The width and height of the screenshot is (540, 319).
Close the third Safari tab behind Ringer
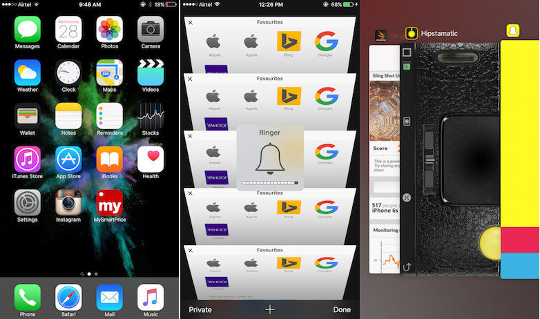pyautogui.click(x=190, y=137)
